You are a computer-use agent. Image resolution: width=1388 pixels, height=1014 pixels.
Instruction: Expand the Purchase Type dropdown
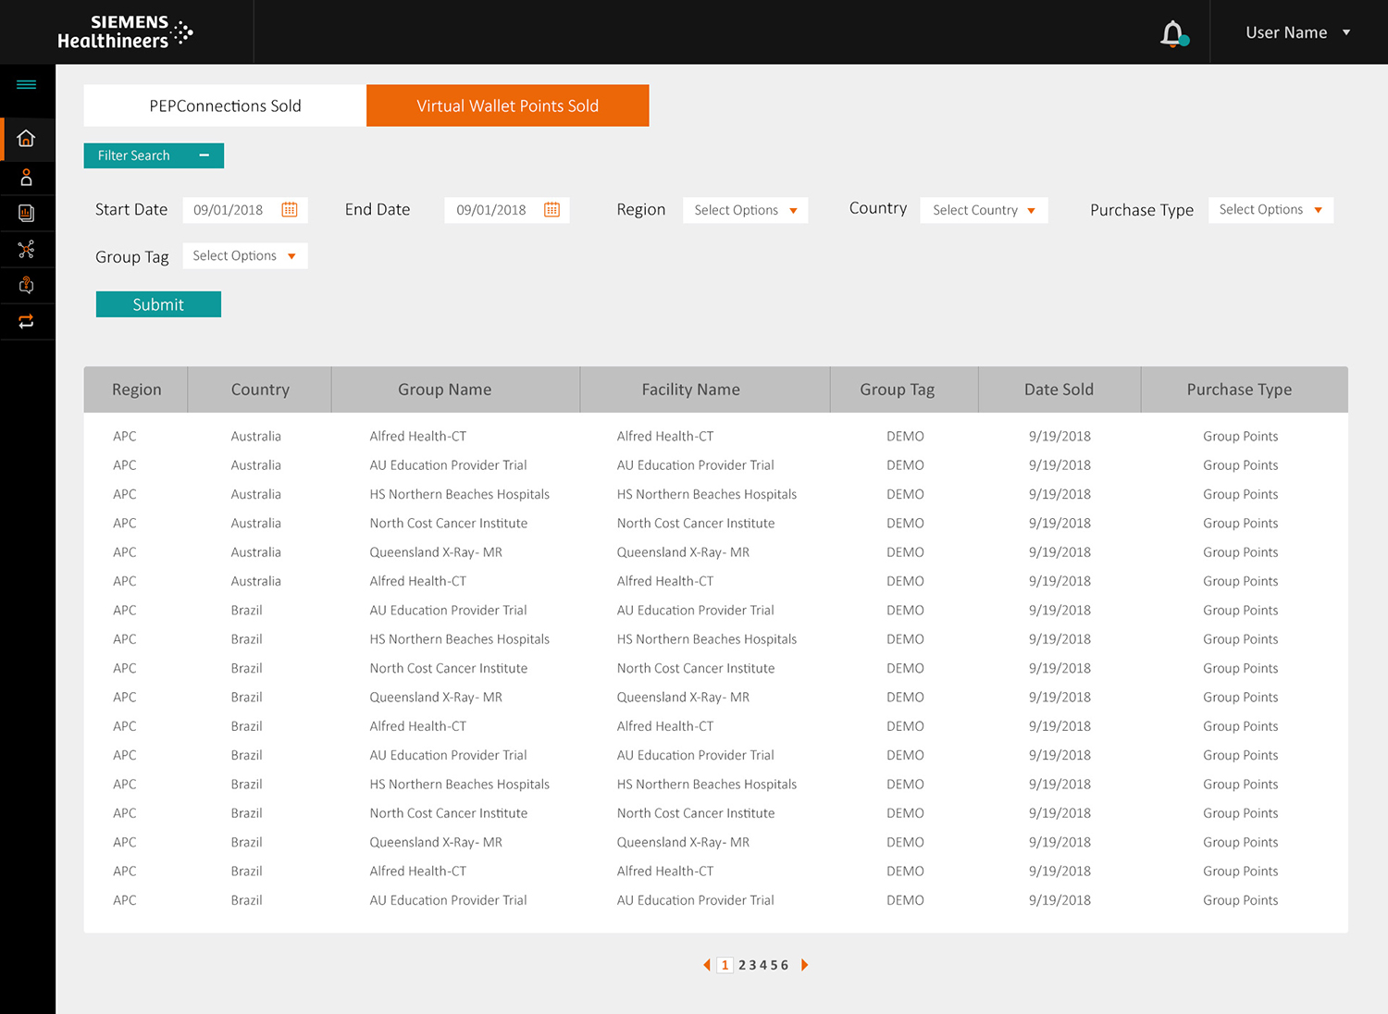tap(1270, 210)
